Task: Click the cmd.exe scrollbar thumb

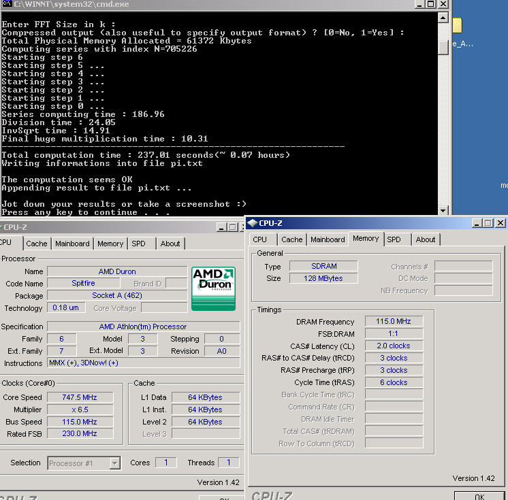Action: pos(443,47)
